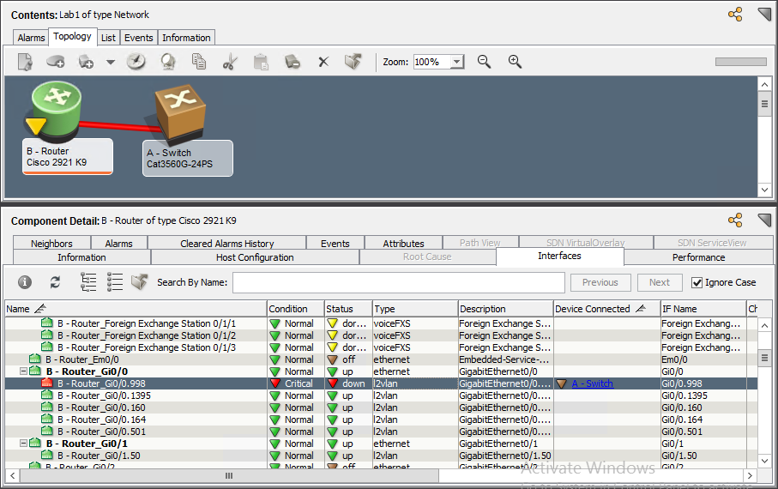Toggle the Ignore Case checkbox
The width and height of the screenshot is (778, 489).
pos(697,282)
